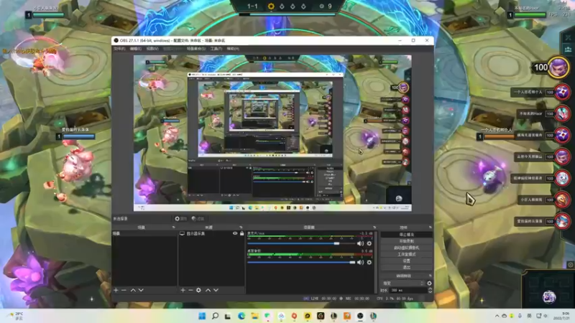This screenshot has width=575, height=323.
Task: Pop out the 来源 dock via header icon
Action: (x=241, y=228)
